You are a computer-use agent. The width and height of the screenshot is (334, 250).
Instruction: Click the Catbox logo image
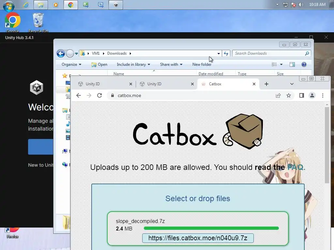[198, 132]
